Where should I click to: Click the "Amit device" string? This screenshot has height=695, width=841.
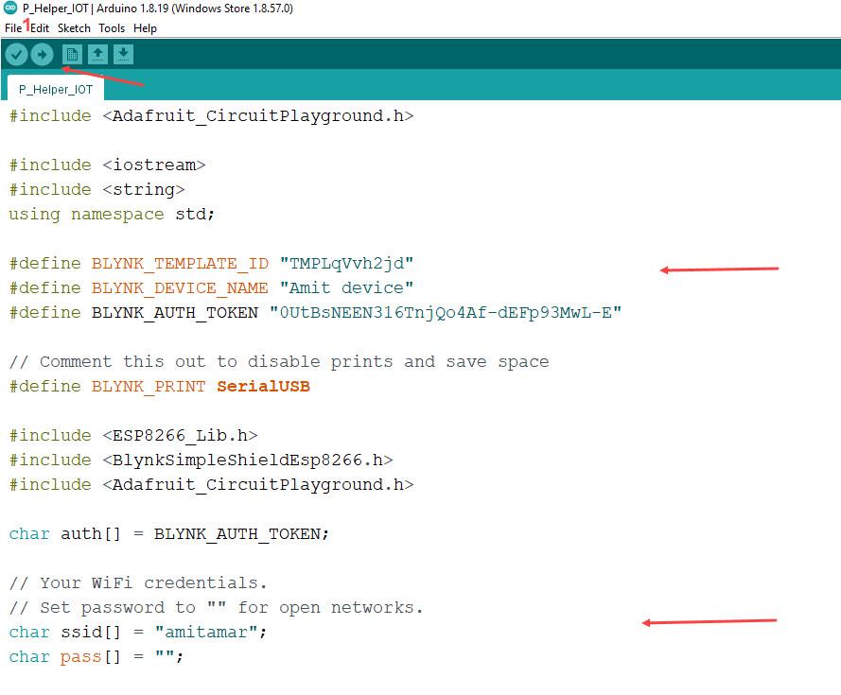pyautogui.click(x=346, y=288)
